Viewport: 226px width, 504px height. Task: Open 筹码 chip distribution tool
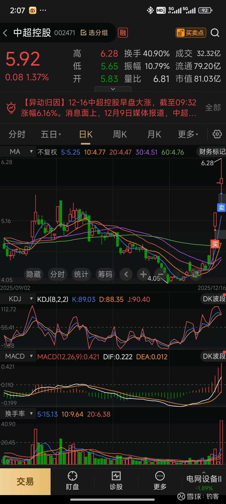click(105, 274)
